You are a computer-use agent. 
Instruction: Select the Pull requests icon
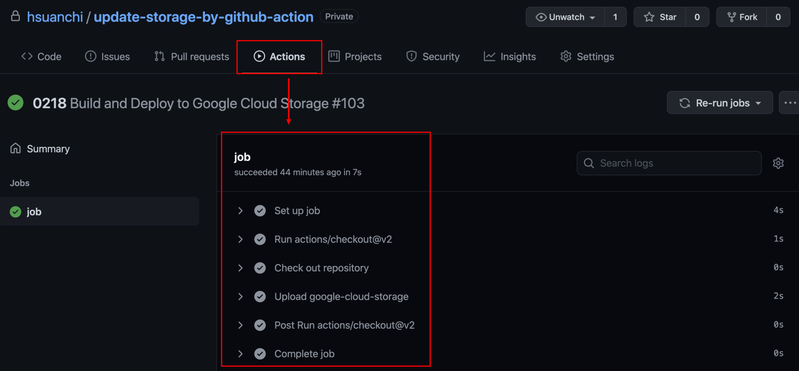click(159, 56)
